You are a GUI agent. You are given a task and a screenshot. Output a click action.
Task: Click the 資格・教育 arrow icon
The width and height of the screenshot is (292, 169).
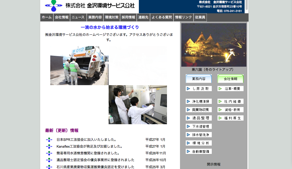230,109
